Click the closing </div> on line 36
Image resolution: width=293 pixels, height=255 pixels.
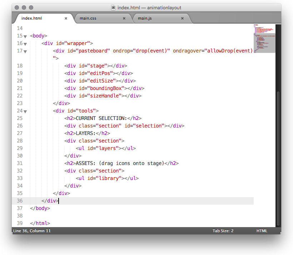click(x=50, y=201)
